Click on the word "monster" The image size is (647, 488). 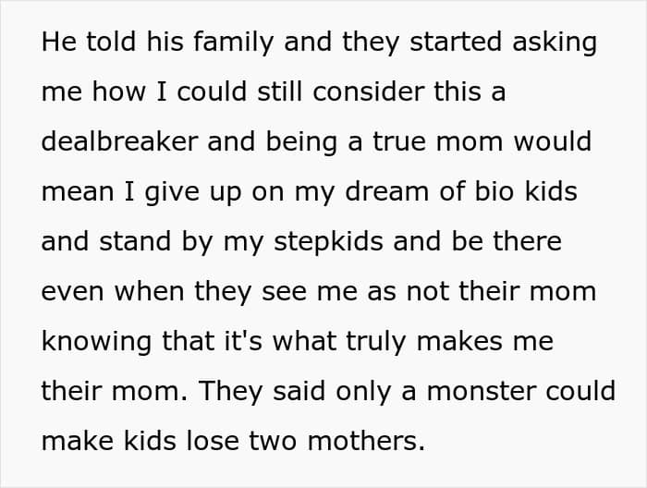point(482,391)
